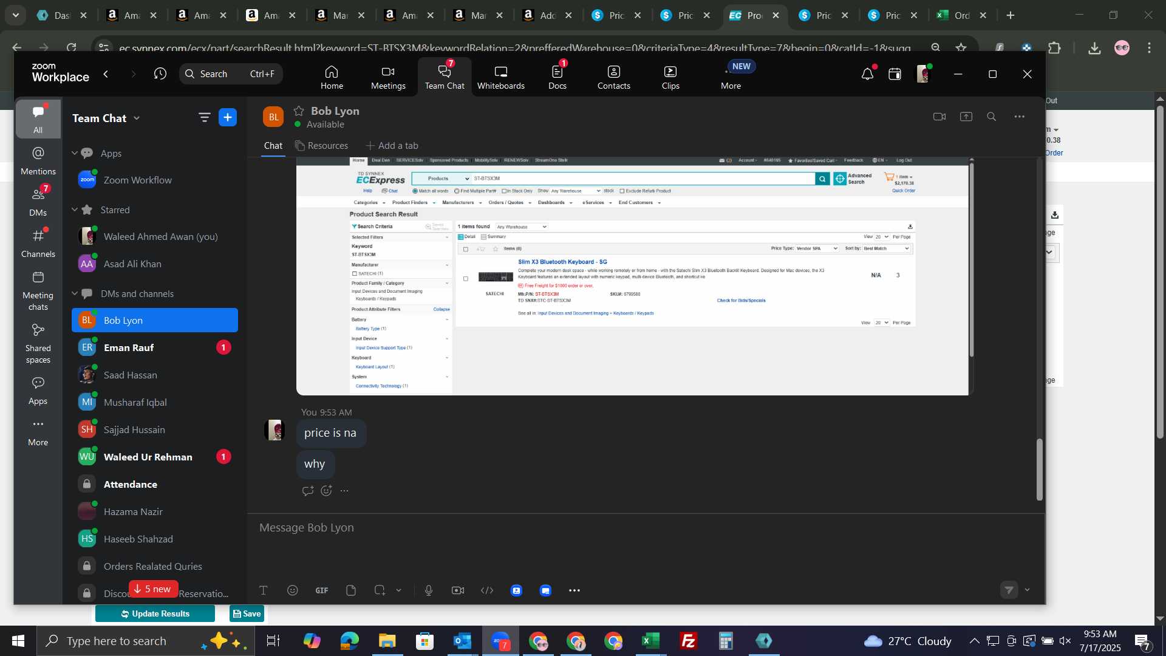Open Waleed Ur Rehman conversation
The image size is (1166, 656).
[x=155, y=457]
